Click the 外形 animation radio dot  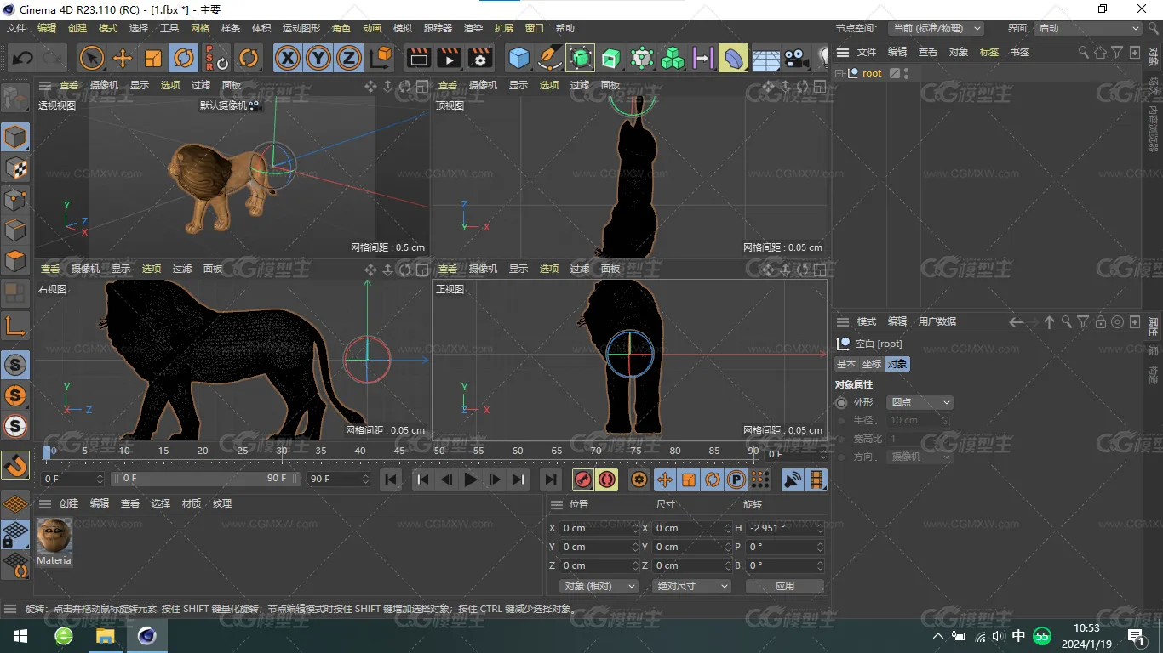[x=841, y=402]
